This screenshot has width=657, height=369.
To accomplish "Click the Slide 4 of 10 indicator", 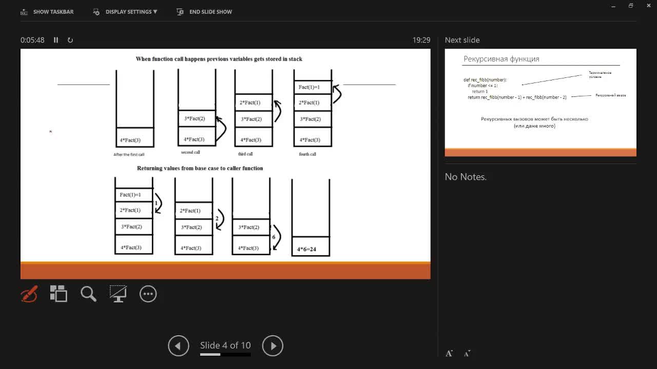I will 225,345.
